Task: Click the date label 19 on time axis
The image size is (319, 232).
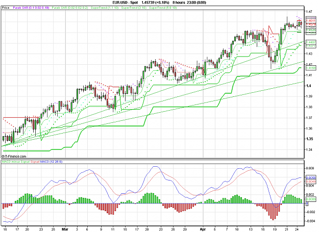Action: point(275,229)
